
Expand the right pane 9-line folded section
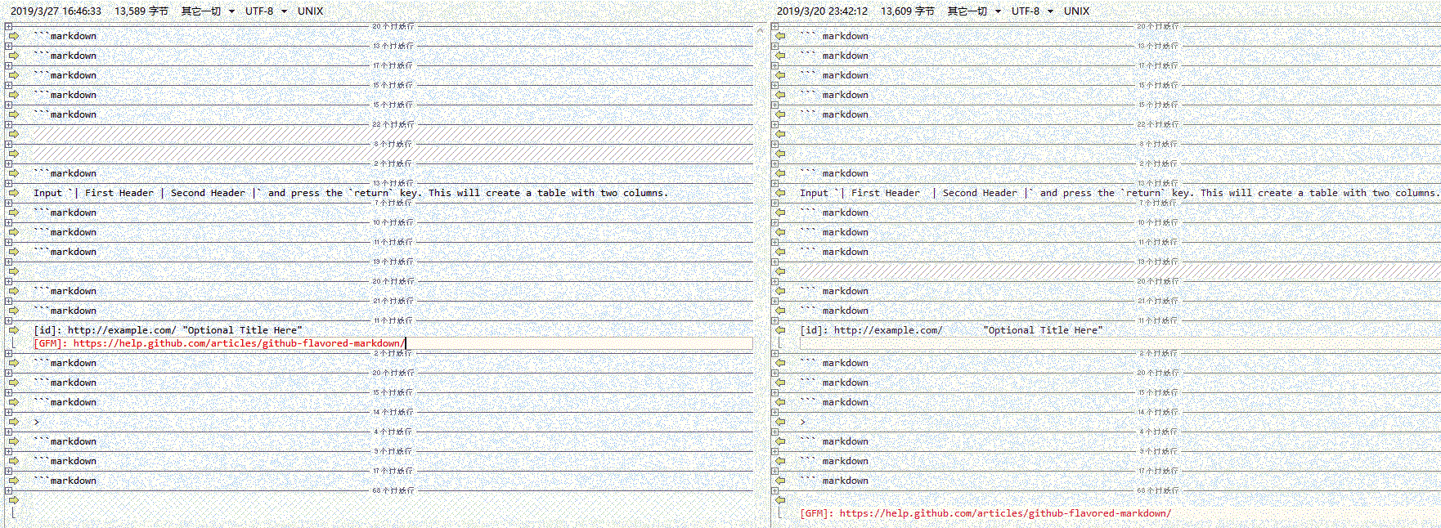click(x=774, y=451)
